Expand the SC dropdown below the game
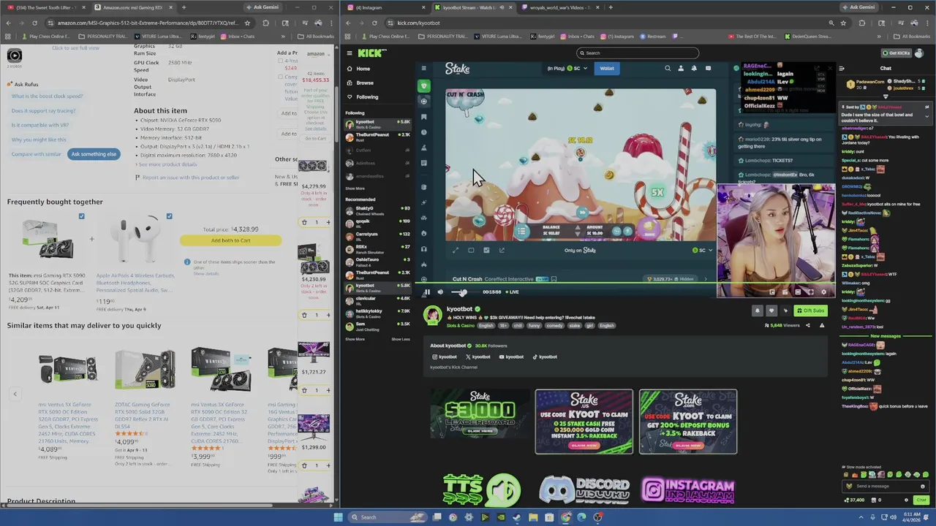Viewport: 936px width, 526px height. click(702, 251)
